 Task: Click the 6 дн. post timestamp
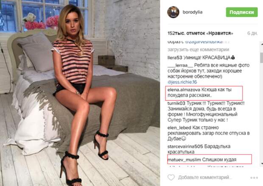tap(252, 33)
